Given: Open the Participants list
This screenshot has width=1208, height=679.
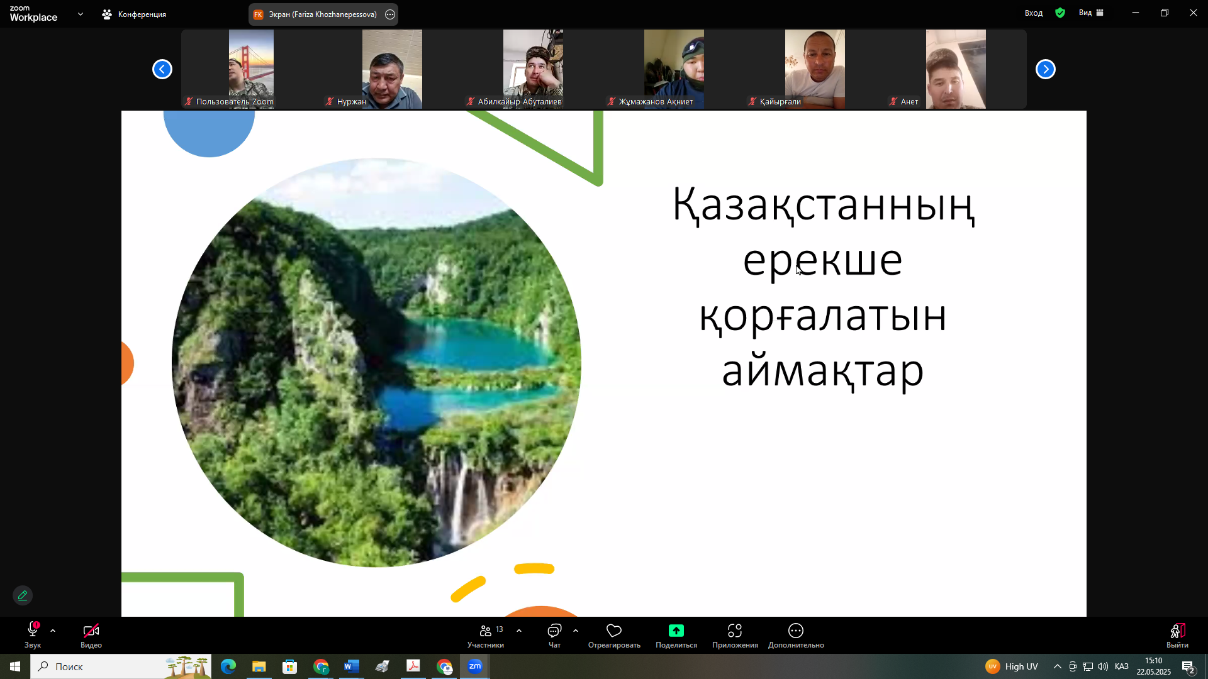Looking at the screenshot, I should coord(486,631).
